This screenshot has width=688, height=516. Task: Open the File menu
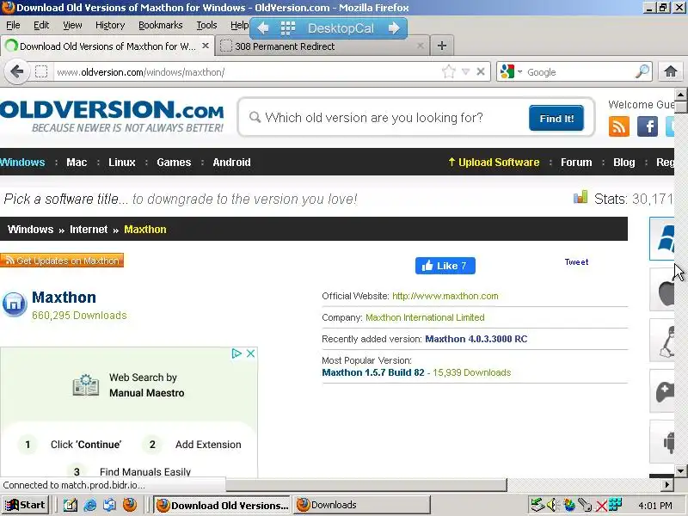[13, 25]
